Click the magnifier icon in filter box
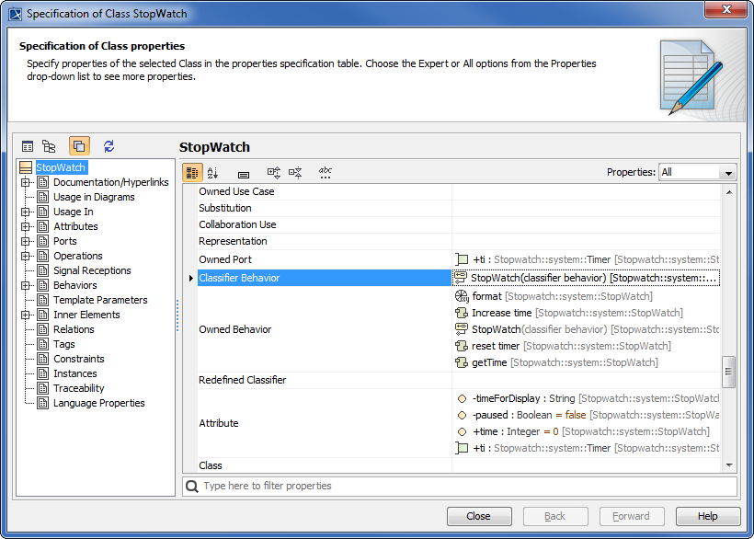The image size is (754, 539). pyautogui.click(x=192, y=486)
